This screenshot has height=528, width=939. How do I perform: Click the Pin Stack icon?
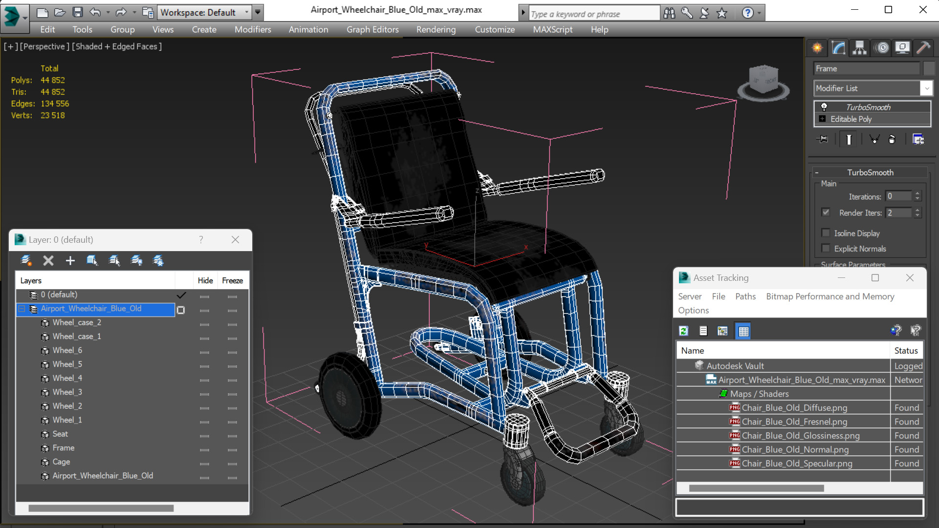coord(823,140)
